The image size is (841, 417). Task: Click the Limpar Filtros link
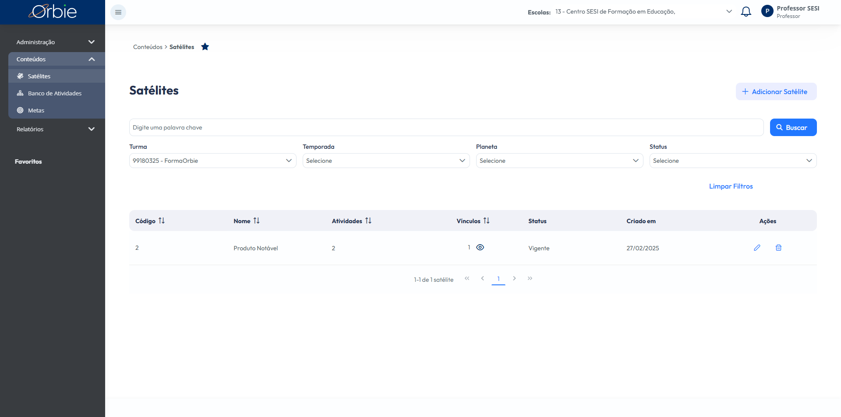click(x=731, y=186)
